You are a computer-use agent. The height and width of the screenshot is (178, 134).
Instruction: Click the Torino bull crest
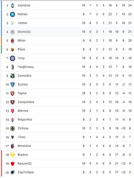[13, 93]
